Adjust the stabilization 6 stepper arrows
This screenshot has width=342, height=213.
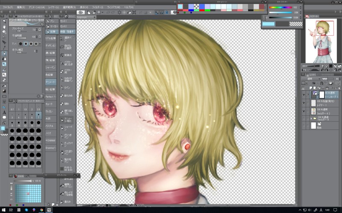coord(37,51)
